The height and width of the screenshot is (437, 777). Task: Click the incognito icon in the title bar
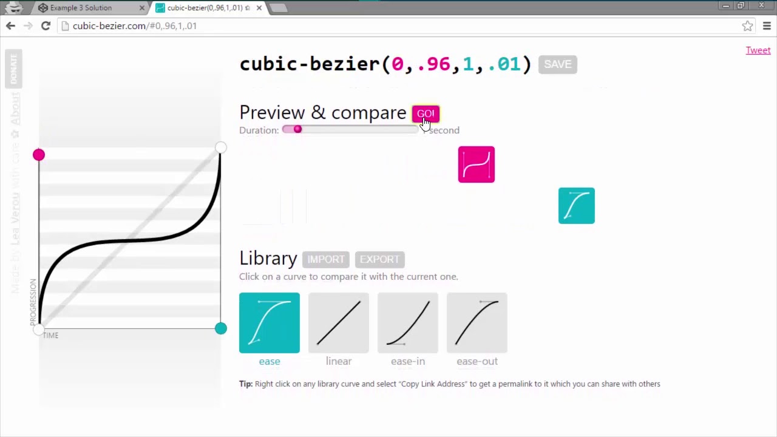click(13, 7)
